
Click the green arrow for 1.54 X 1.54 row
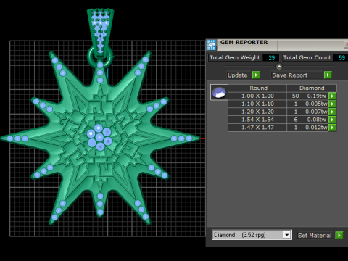(333, 120)
